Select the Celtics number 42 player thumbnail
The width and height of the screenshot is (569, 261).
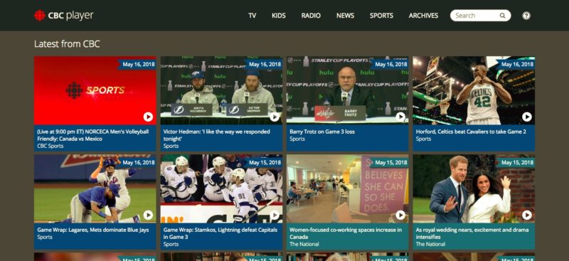click(x=474, y=90)
